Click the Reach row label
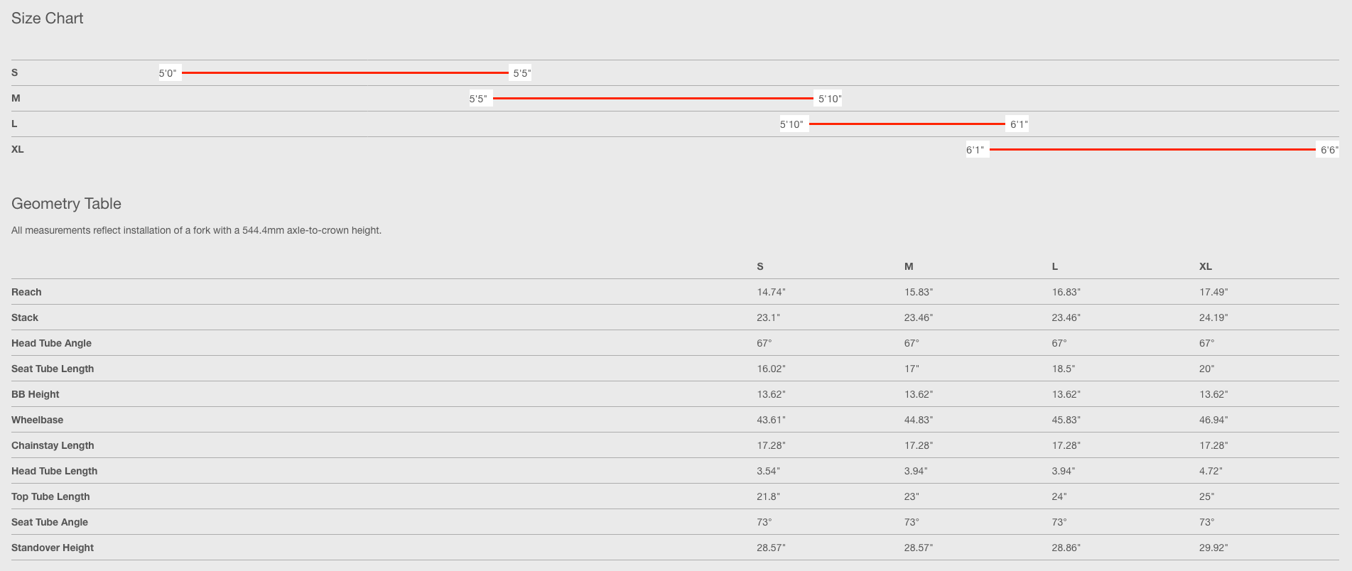The width and height of the screenshot is (1352, 571). point(26,293)
